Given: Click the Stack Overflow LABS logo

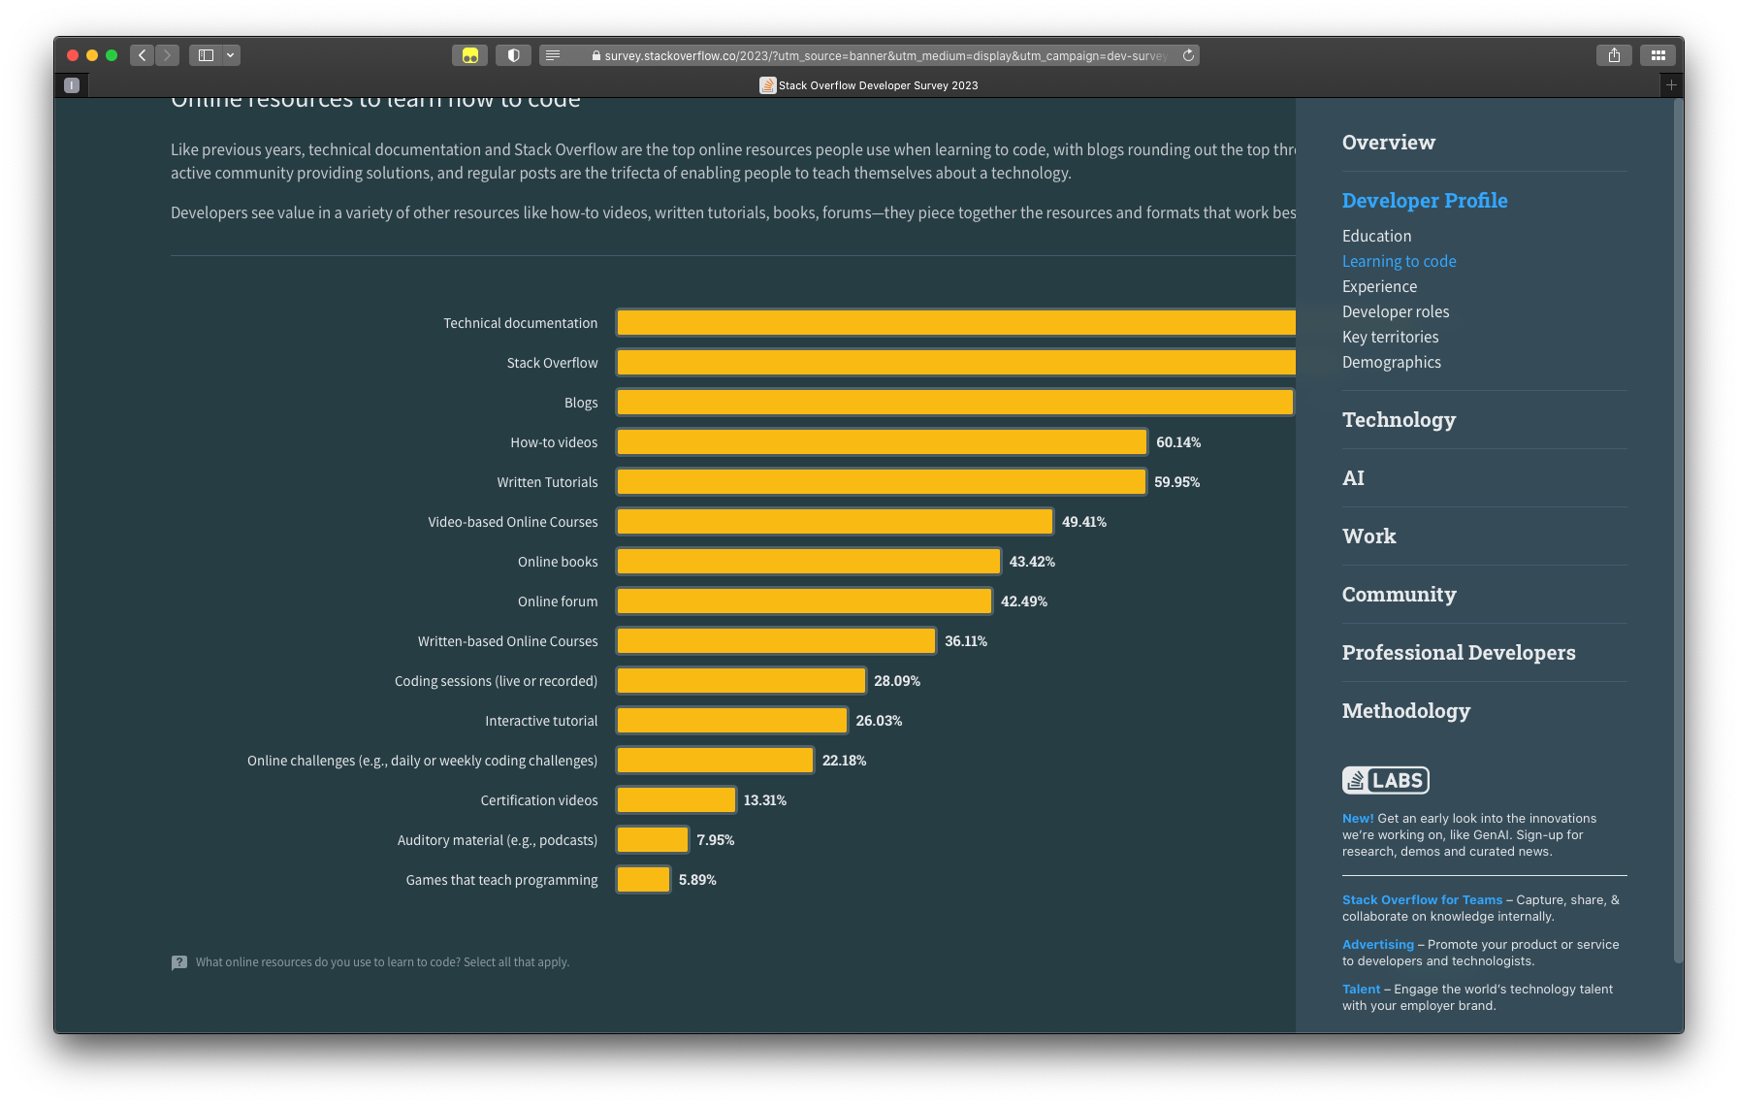Looking at the screenshot, I should (x=1385, y=780).
